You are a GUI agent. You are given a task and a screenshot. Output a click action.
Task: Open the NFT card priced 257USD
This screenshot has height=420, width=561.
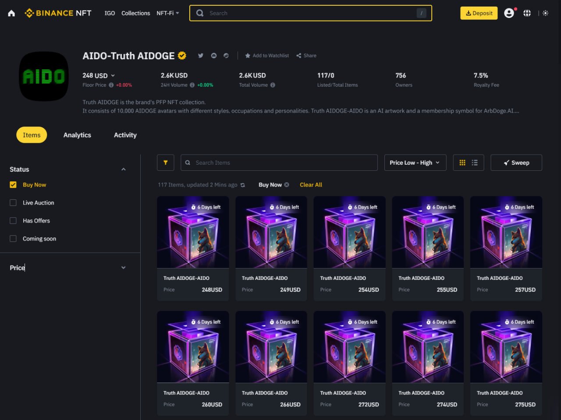[x=506, y=248]
